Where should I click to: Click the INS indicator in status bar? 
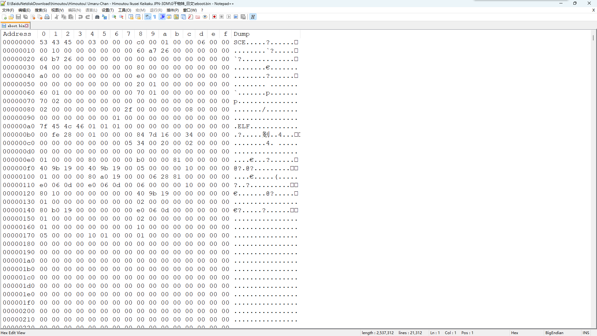(x=586, y=333)
